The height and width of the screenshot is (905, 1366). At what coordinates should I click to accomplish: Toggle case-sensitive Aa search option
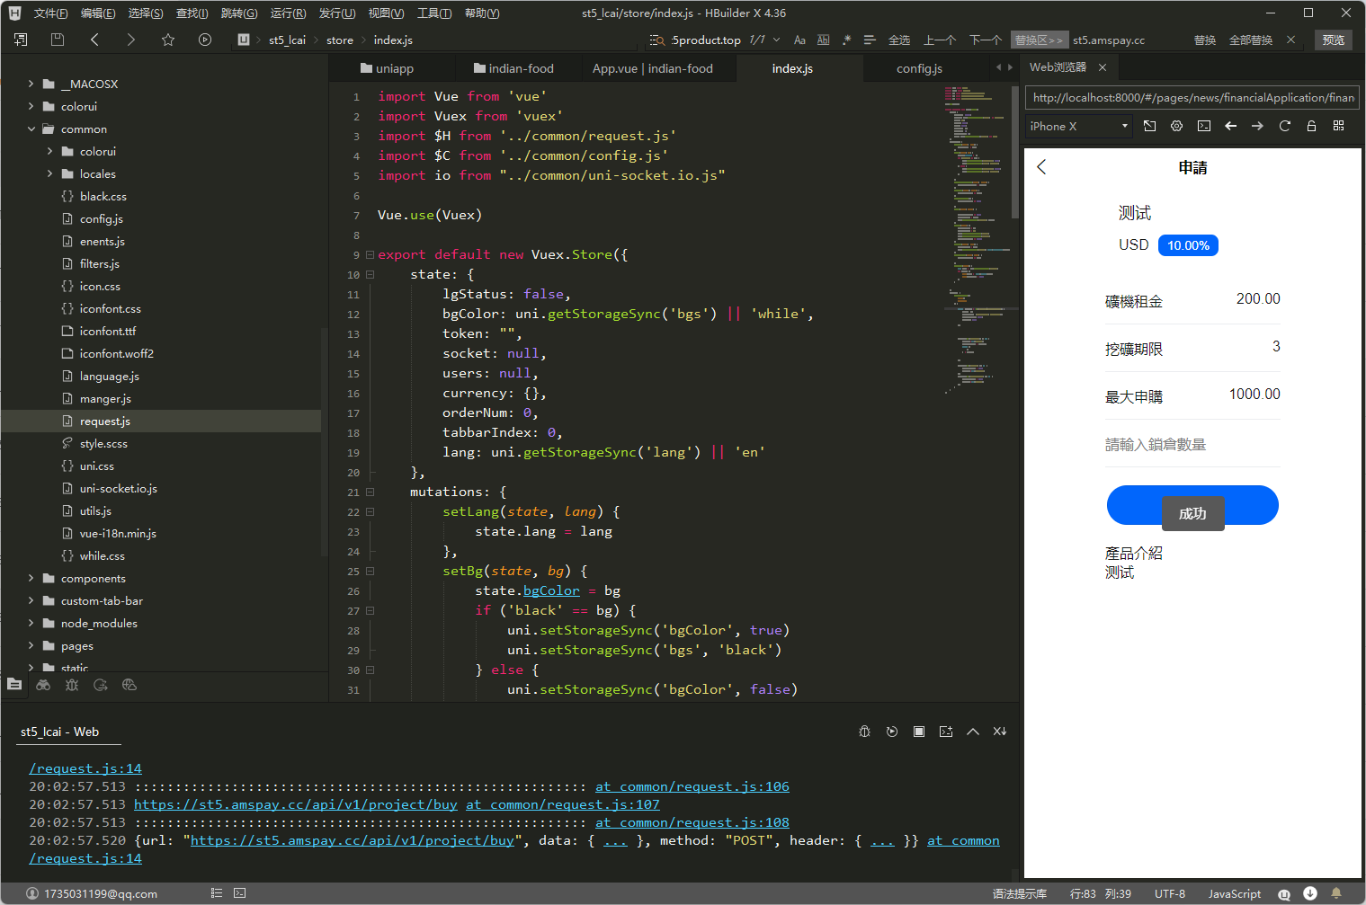tap(799, 40)
